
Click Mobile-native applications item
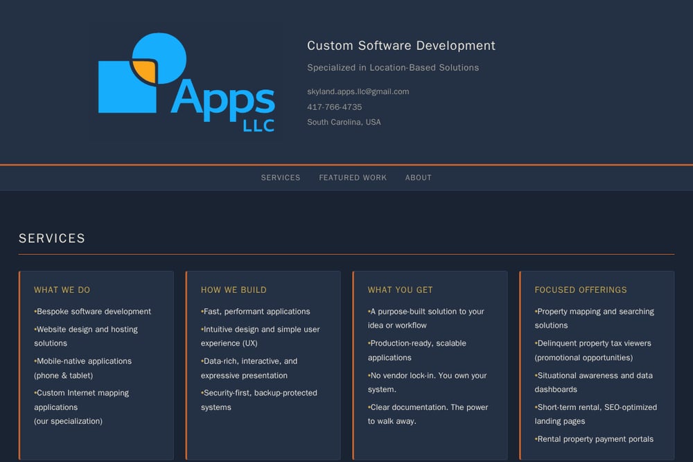click(82, 368)
